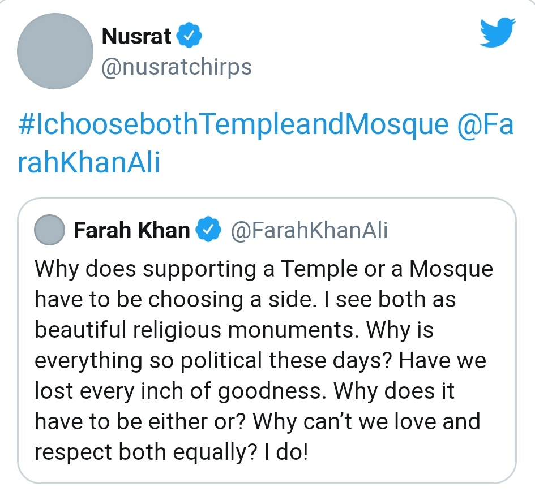Screen dimensions: 535x496
Task: Click the line 'beautiful religious monuments'
Action: click(234, 330)
